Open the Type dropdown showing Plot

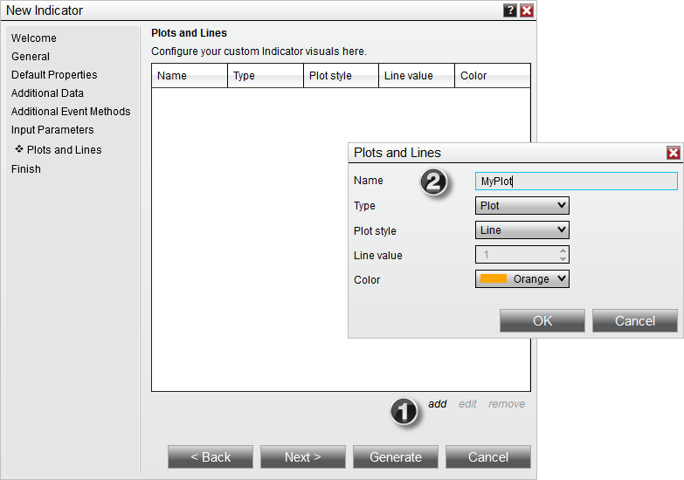click(522, 206)
